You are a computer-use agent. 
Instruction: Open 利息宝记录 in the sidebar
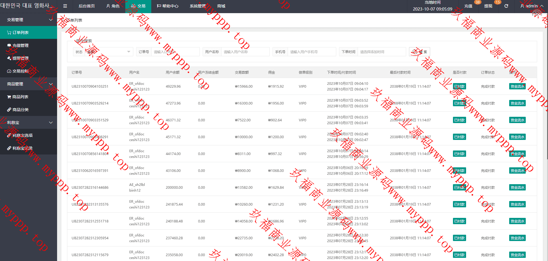pyautogui.click(x=22, y=148)
